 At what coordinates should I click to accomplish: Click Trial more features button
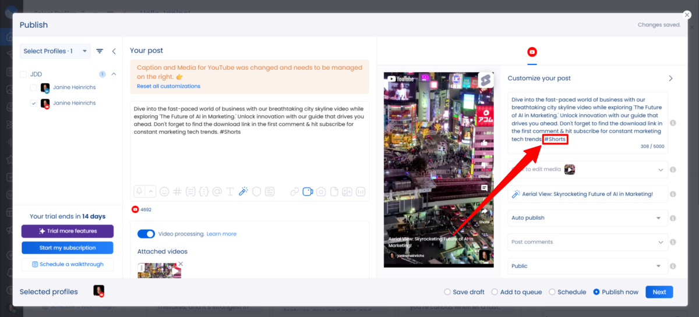tap(68, 231)
